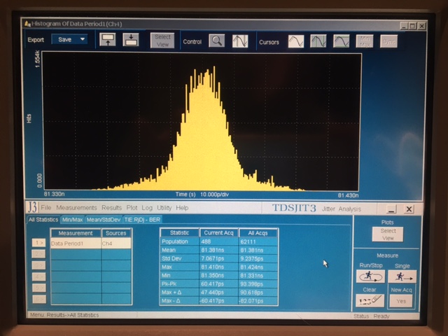Click the J3 application logo icon

point(32,207)
